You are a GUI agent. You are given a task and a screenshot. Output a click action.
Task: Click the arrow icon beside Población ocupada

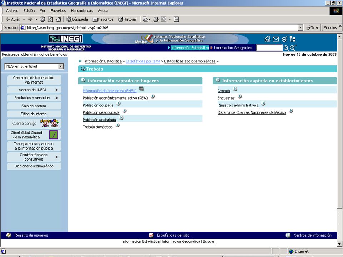pos(119,104)
